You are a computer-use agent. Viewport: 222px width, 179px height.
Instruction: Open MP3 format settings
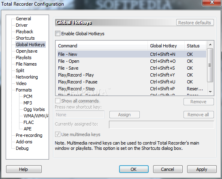coord(28,103)
